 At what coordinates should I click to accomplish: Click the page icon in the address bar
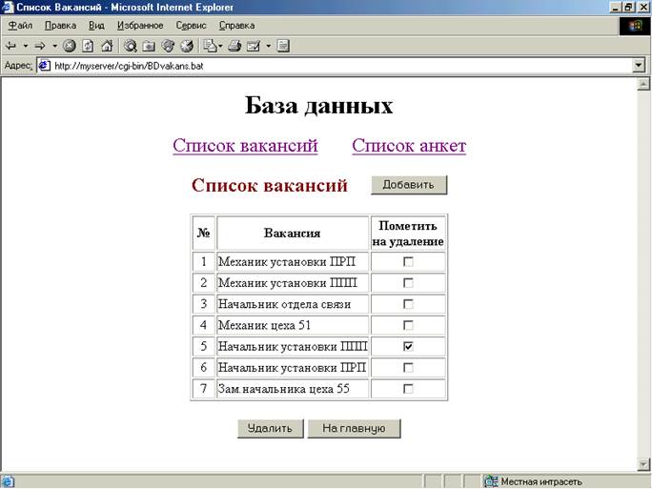[x=45, y=66]
